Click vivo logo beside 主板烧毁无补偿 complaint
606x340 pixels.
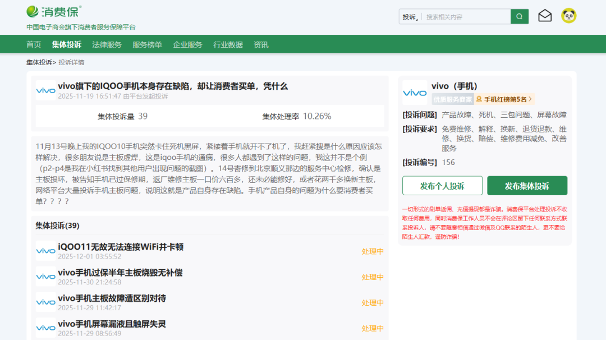45,277
